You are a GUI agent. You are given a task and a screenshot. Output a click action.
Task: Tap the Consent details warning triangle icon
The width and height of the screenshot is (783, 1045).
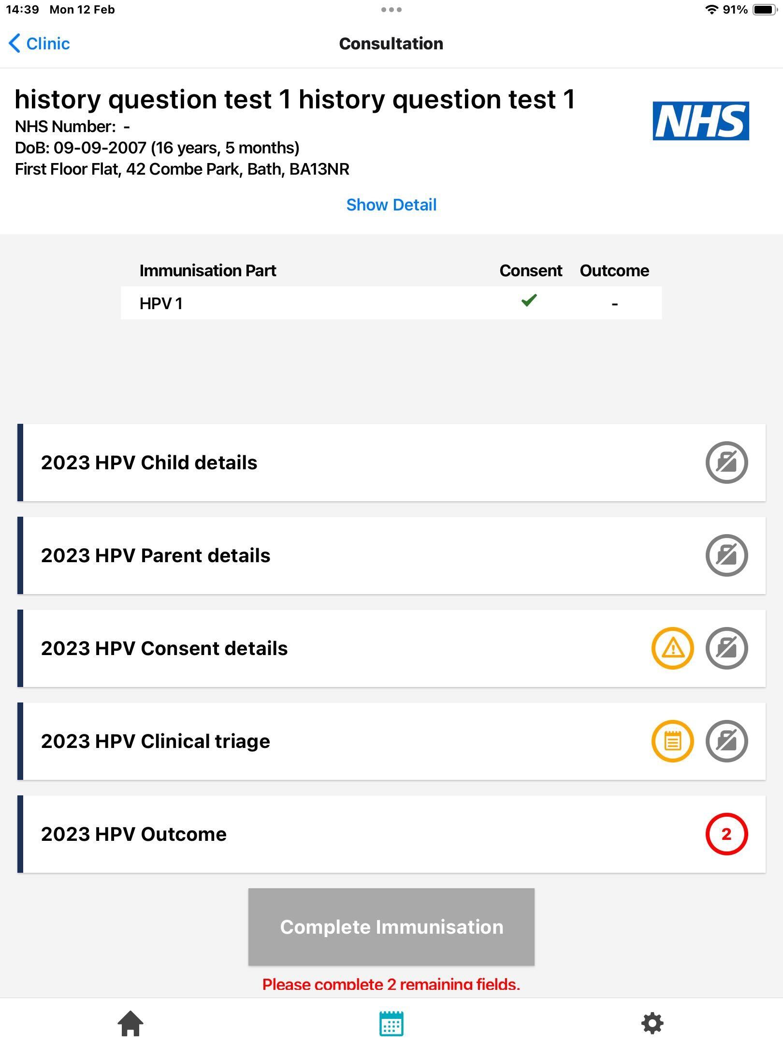point(672,648)
